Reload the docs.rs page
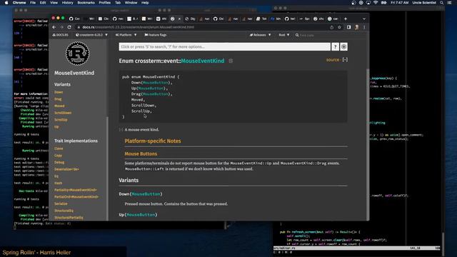The width and height of the screenshot is (457, 257). tap(69, 27)
